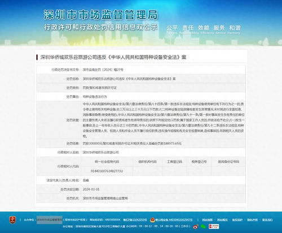The image size is (282, 233).
Task: Click the 行政相对人名称 row label
Action: click(68, 152)
